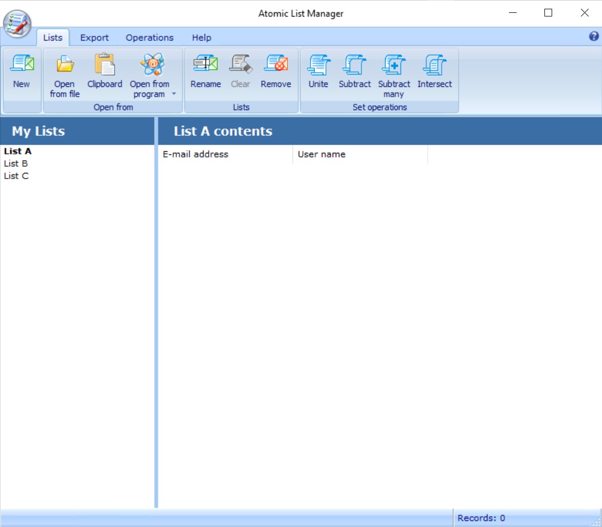
Task: Switch to the Lists ribbon tab
Action: coord(52,38)
